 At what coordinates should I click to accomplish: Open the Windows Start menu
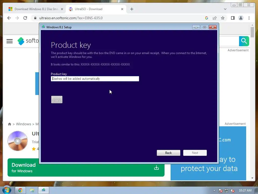[x=7, y=190]
